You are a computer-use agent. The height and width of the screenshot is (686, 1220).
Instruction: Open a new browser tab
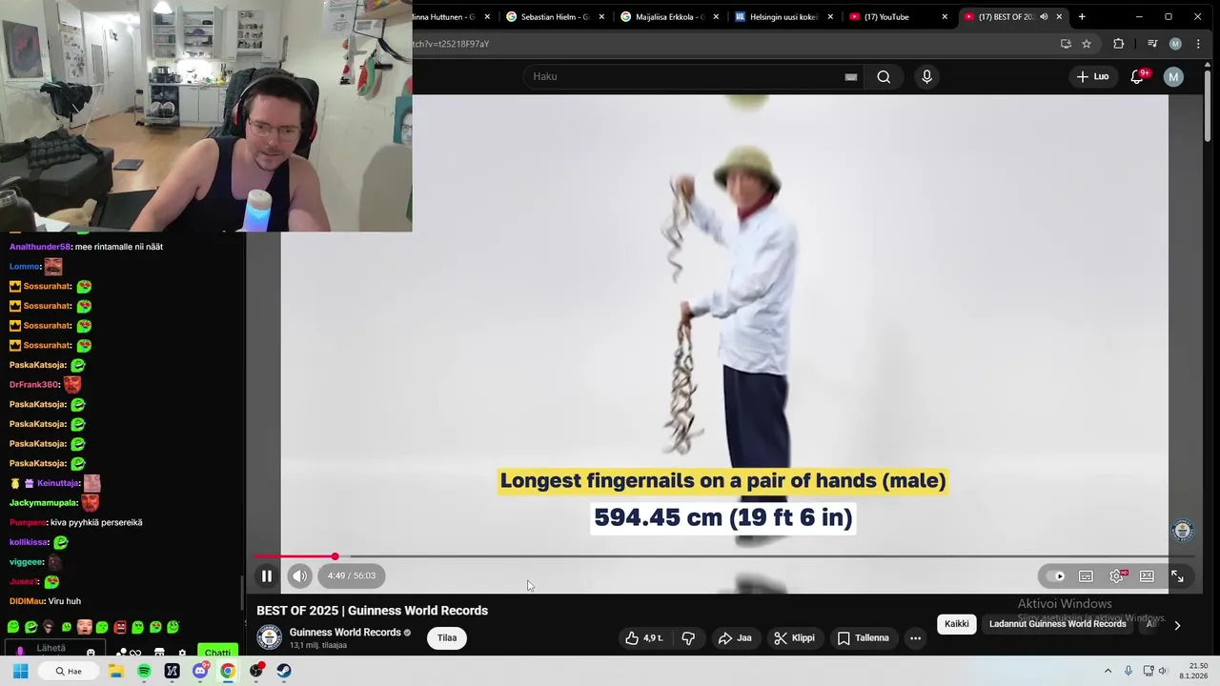[x=1082, y=16]
